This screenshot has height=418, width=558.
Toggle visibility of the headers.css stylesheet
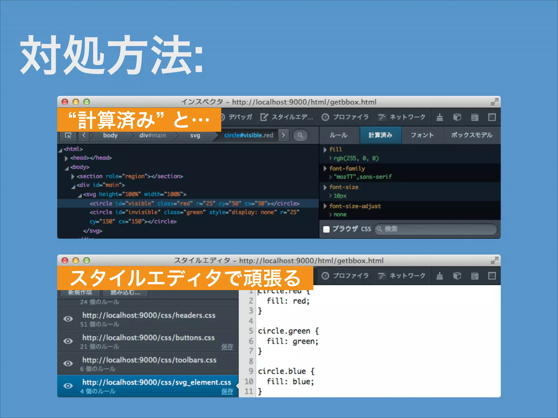coord(68,319)
